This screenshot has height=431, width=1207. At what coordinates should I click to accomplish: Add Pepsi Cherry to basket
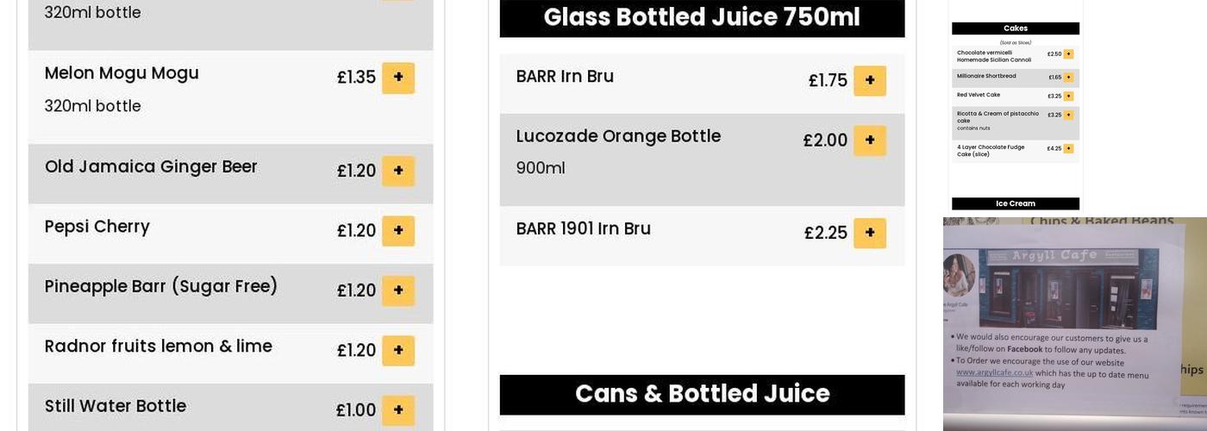coord(397,231)
